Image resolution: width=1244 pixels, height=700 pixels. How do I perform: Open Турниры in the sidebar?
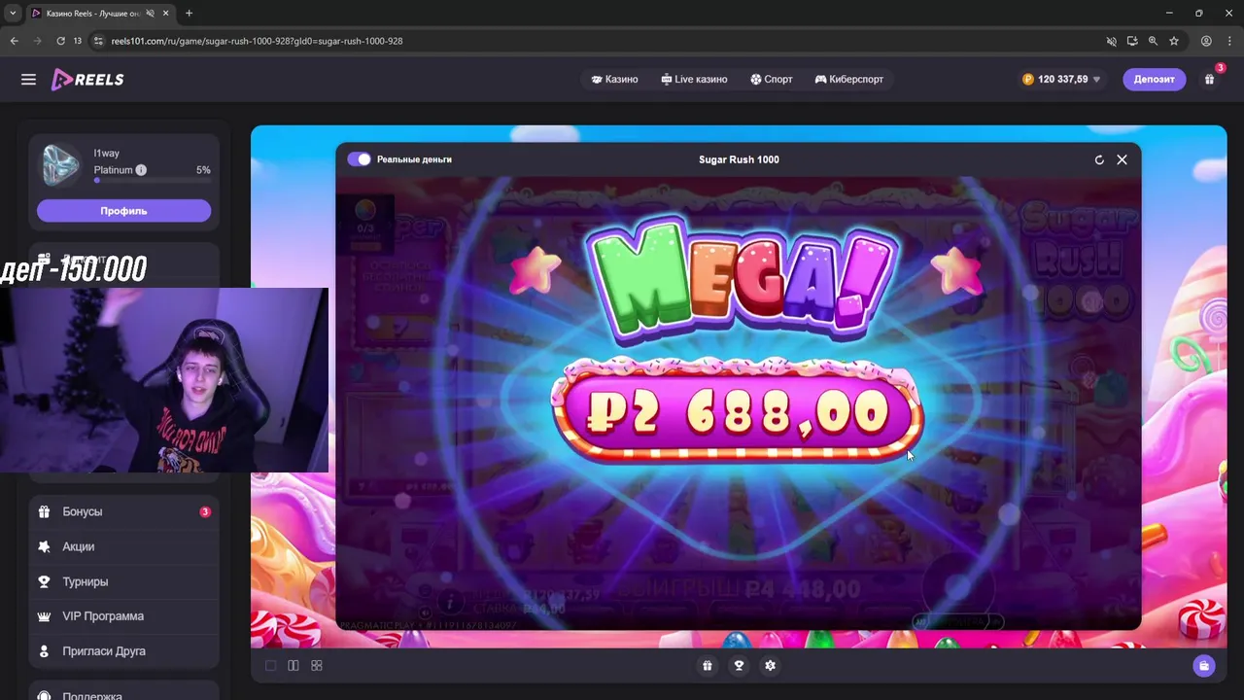(123, 581)
